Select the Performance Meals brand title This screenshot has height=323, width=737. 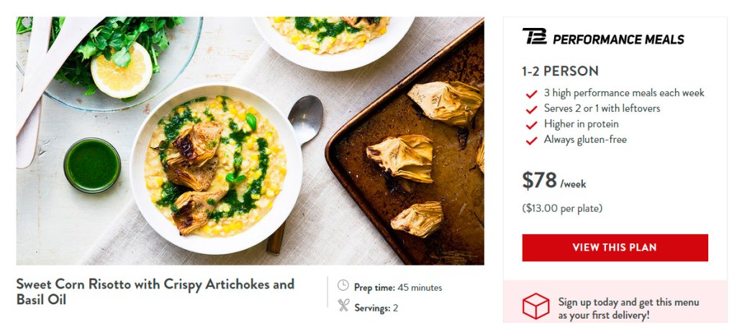point(618,39)
